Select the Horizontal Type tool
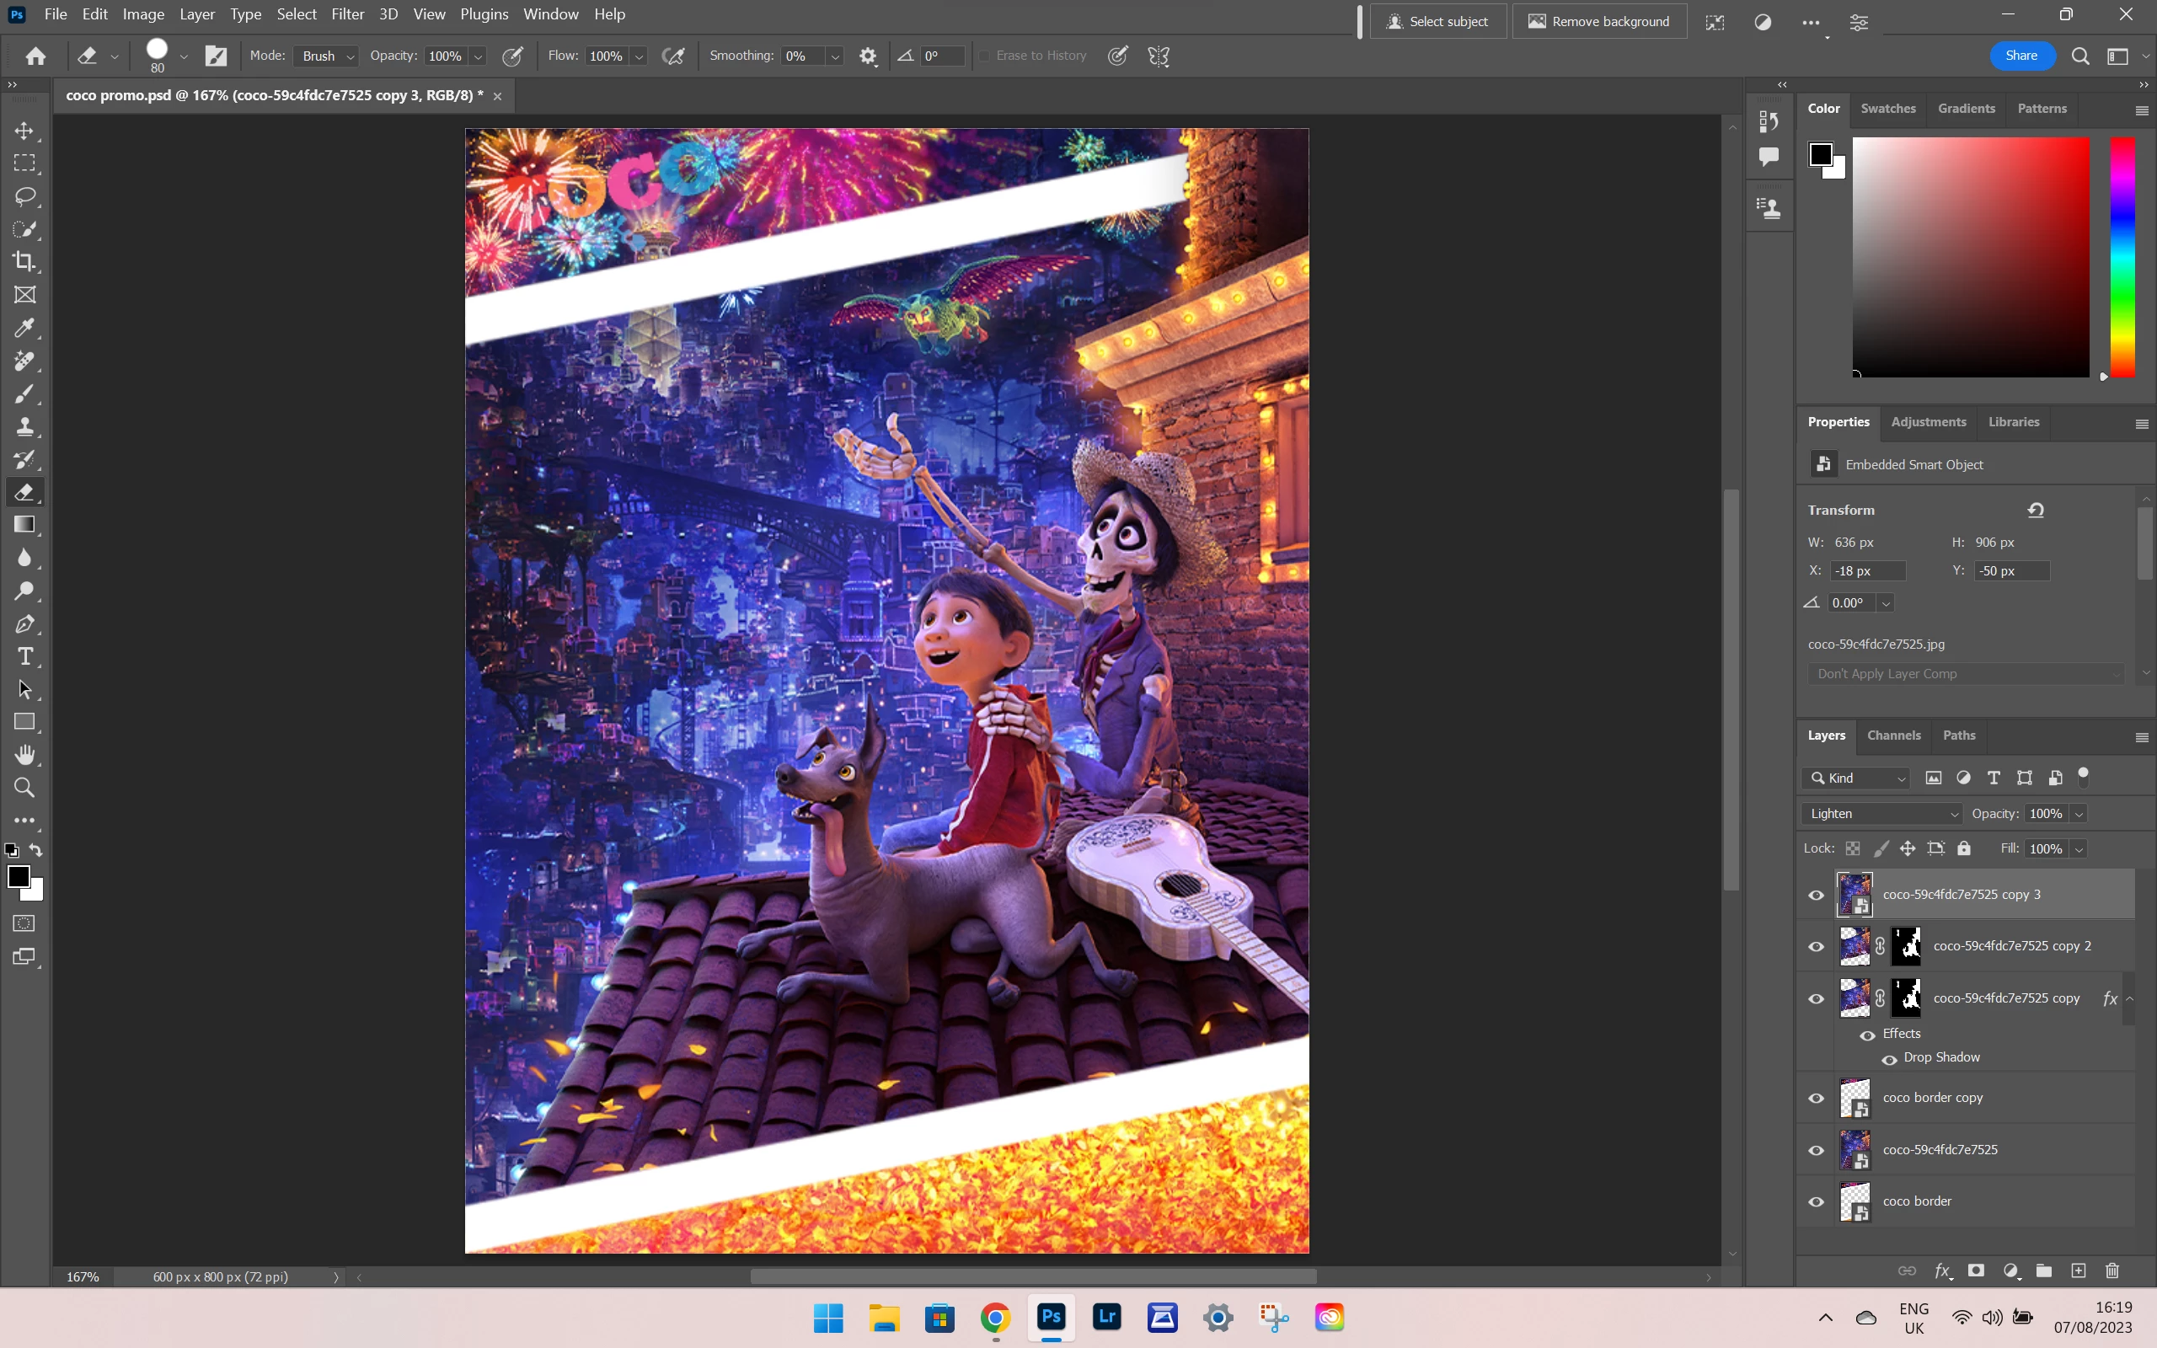Screen dimensions: 2157x1348 pos(24,657)
